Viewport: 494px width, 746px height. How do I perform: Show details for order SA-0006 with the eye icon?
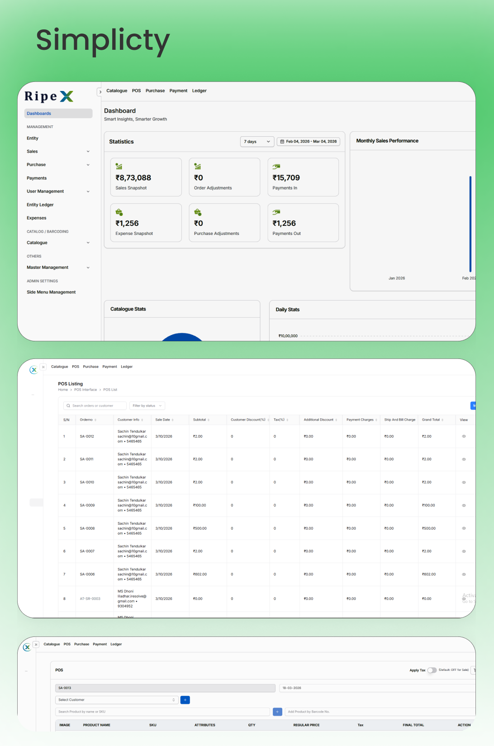coord(464,574)
